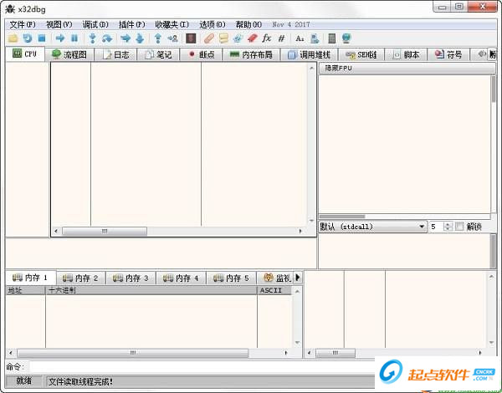Screen dimensions: 502x393
Task: Click the run till return icon
Action: coord(158,38)
